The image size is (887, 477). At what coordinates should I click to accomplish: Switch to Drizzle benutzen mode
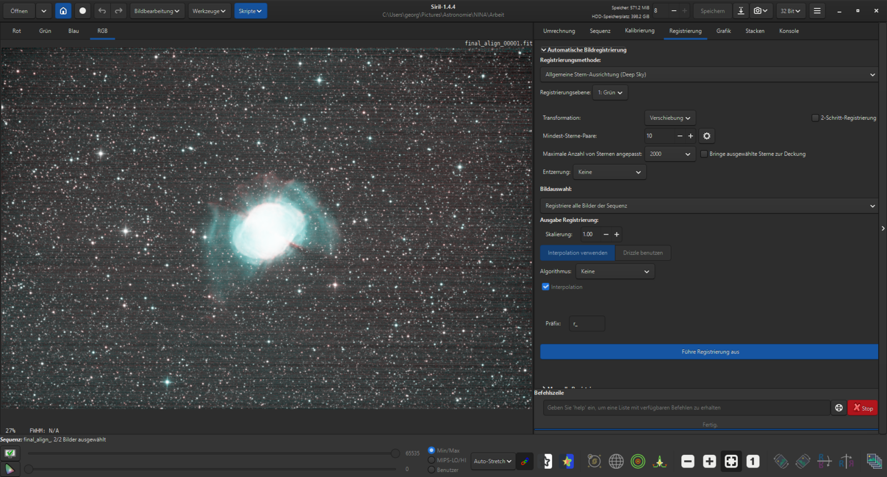[643, 253]
